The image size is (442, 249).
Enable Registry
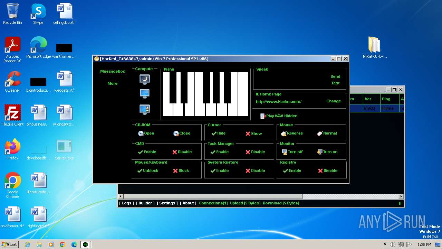[292, 170]
